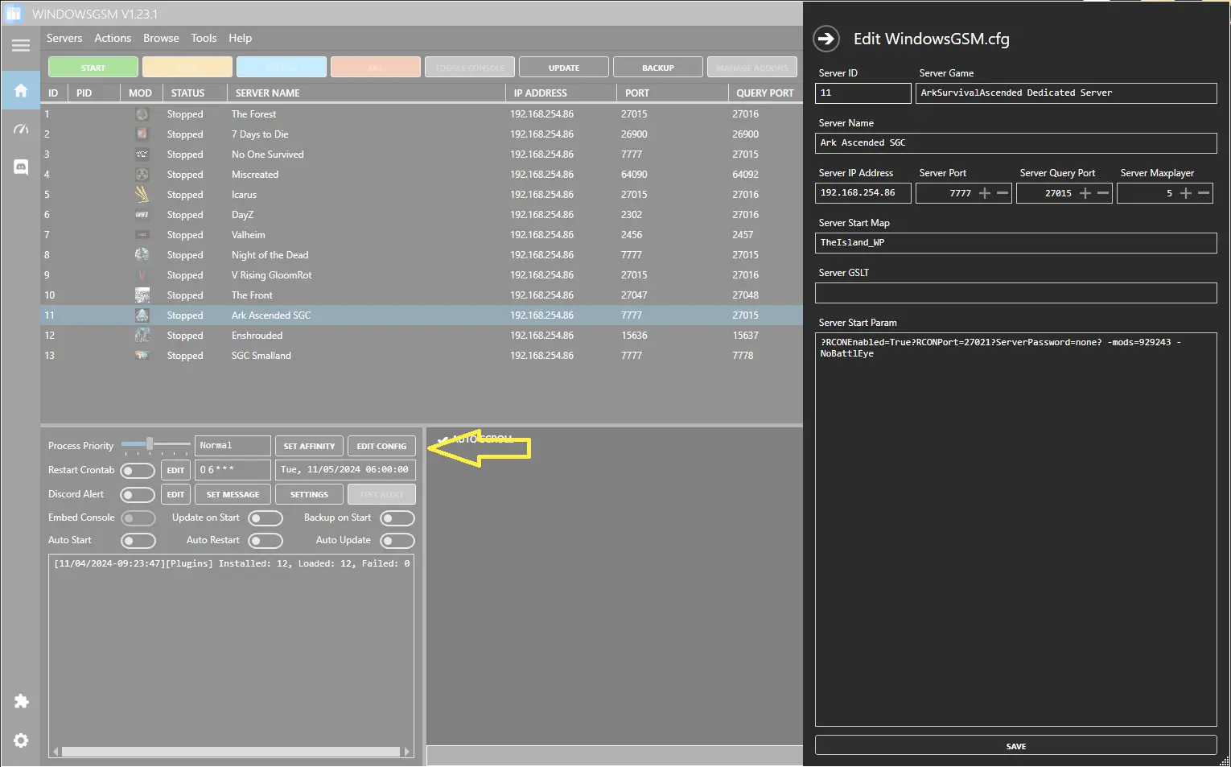The height and width of the screenshot is (767, 1231).
Task: Open the Help menu
Action: [240, 38]
